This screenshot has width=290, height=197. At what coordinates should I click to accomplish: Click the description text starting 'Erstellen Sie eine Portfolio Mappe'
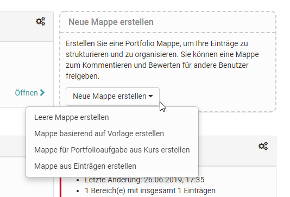point(162,60)
